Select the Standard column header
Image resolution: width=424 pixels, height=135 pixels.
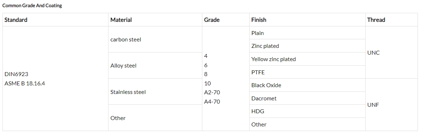click(56, 20)
